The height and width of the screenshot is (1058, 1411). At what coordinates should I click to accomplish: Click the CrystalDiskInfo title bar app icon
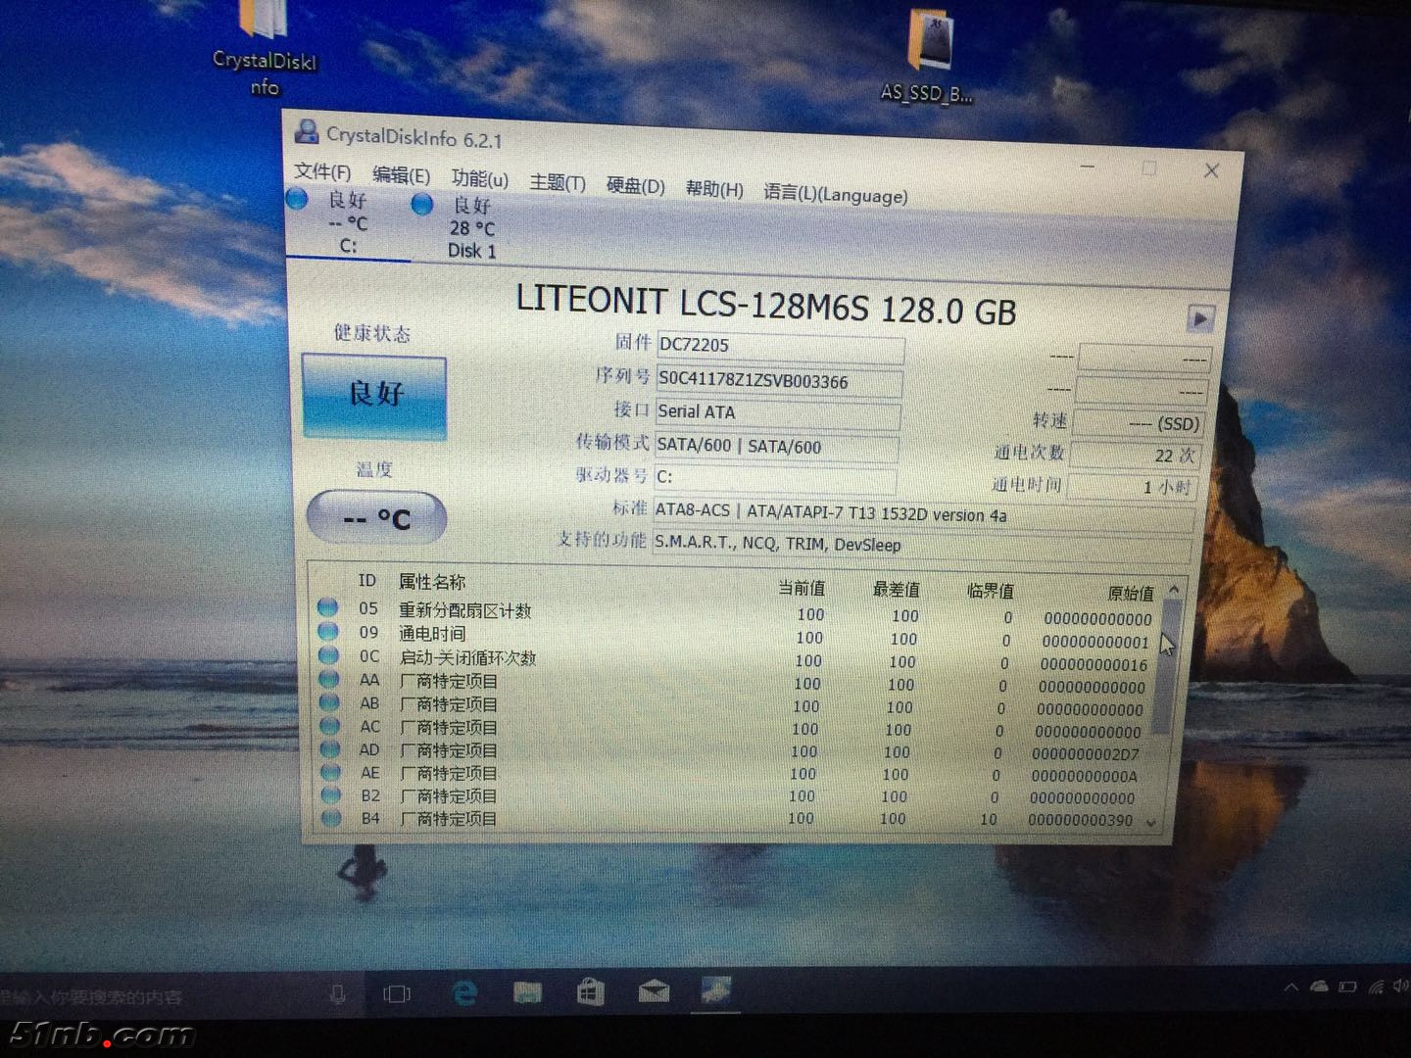tap(307, 131)
